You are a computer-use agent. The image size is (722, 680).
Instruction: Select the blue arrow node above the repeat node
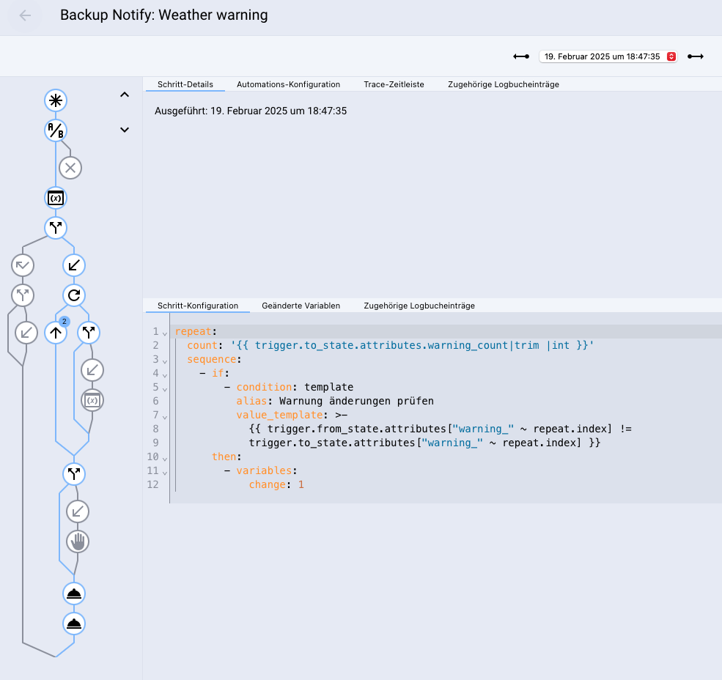74,265
